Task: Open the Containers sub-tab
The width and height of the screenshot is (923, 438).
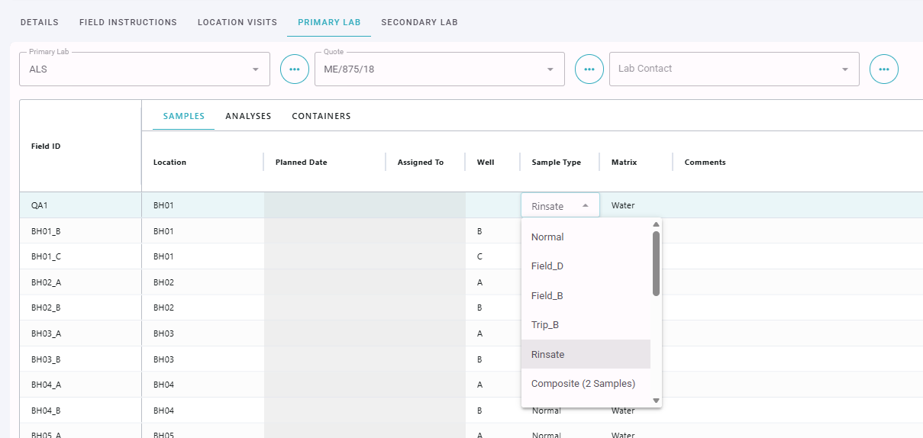Action: (x=321, y=116)
